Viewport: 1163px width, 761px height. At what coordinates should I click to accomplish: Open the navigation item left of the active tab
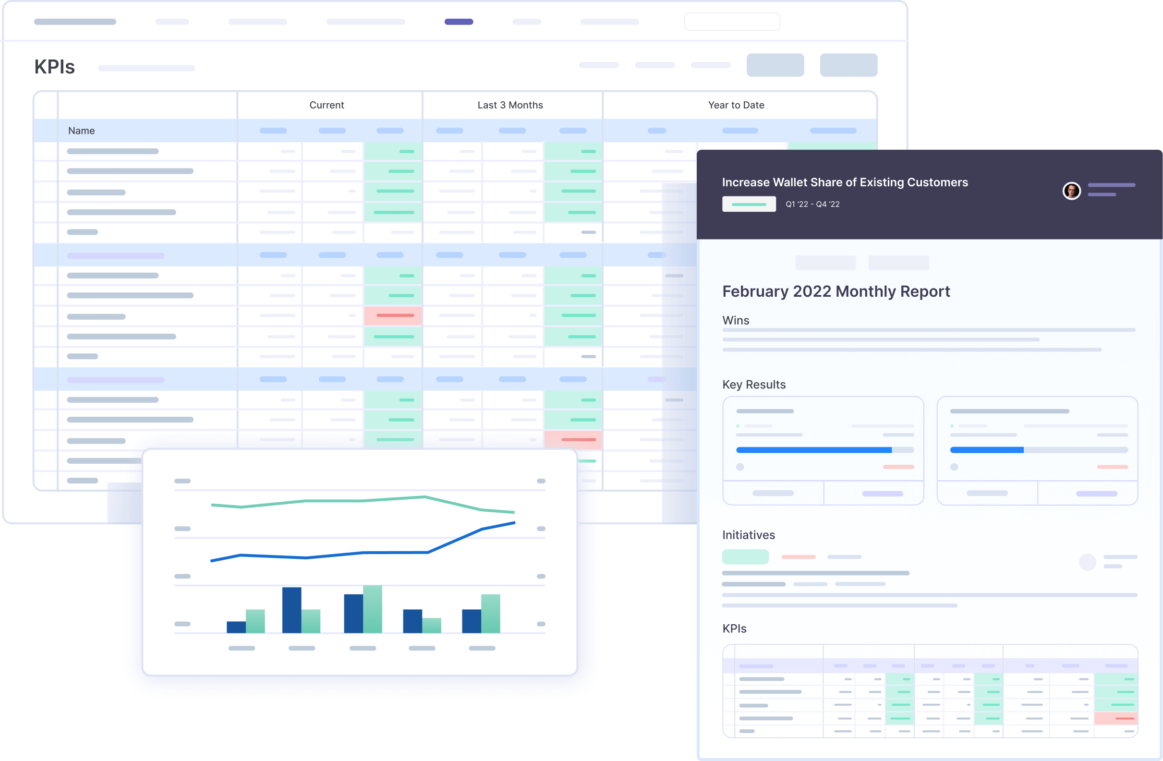point(365,22)
